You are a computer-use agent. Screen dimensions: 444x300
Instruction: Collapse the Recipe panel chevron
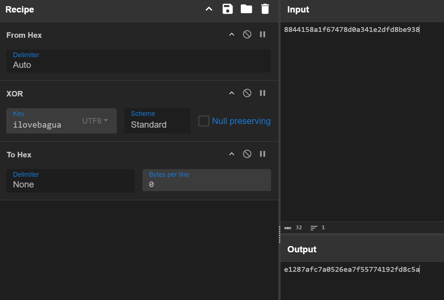(x=209, y=9)
